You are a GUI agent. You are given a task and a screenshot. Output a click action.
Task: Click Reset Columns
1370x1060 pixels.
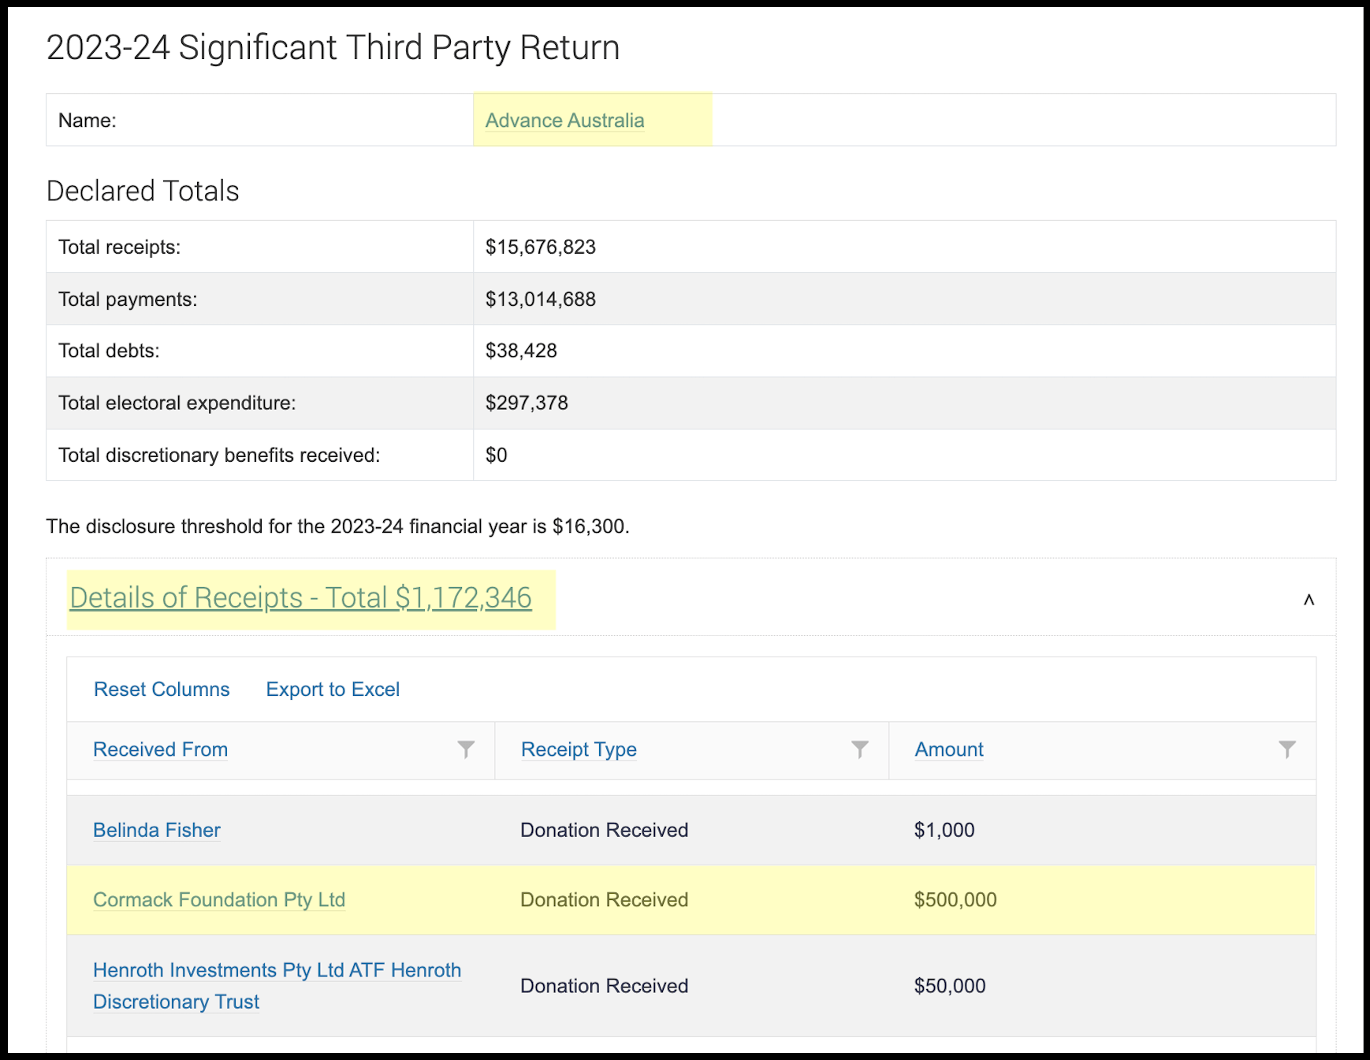(162, 690)
